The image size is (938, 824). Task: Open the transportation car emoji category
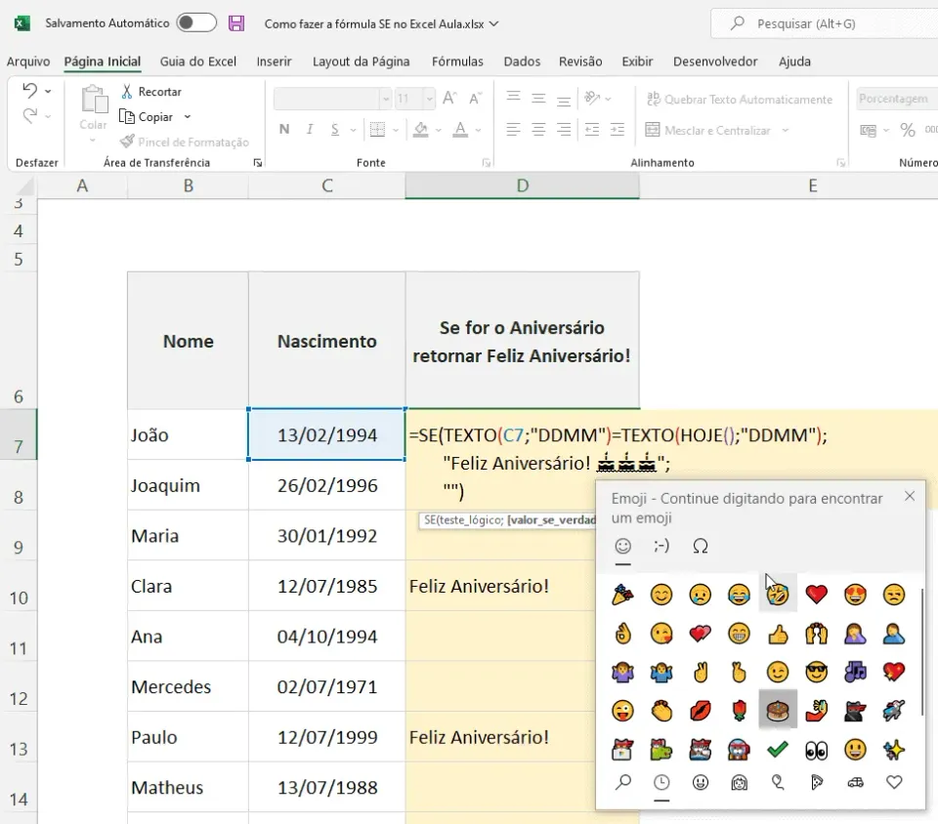[856, 782]
